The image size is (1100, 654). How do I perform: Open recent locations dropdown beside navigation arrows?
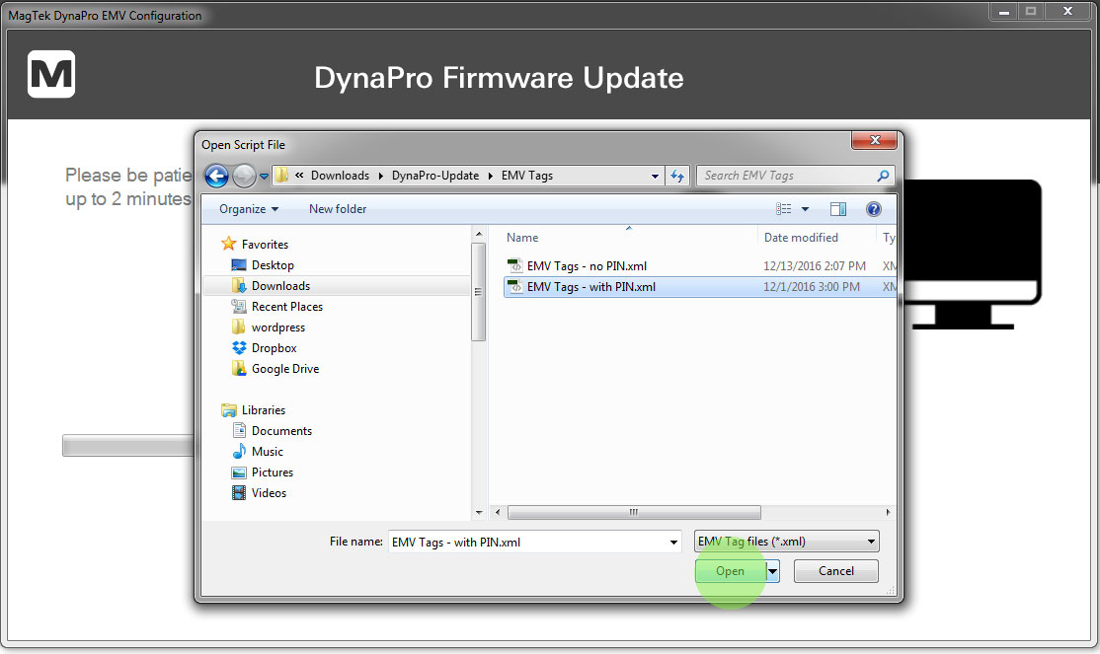tap(264, 176)
